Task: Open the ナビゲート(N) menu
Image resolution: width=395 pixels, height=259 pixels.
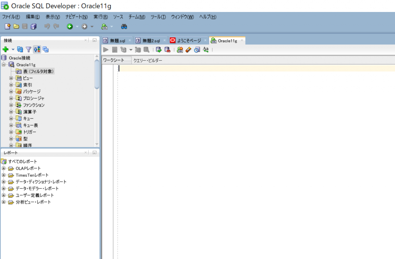Action: click(77, 17)
